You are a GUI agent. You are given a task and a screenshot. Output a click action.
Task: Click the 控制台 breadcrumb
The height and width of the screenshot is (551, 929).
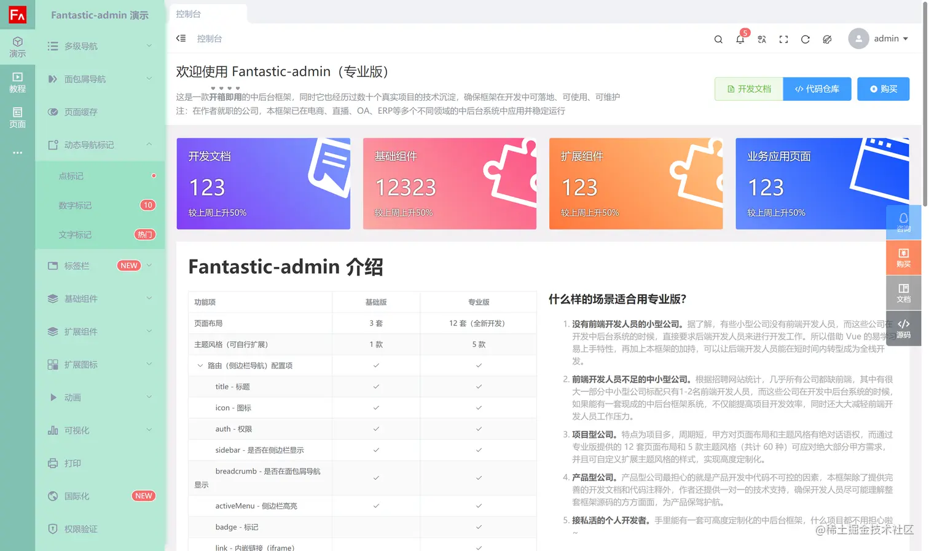point(210,39)
